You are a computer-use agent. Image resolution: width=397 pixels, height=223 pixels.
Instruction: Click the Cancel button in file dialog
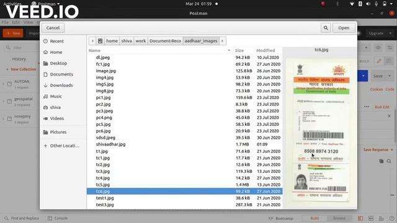click(x=53, y=28)
